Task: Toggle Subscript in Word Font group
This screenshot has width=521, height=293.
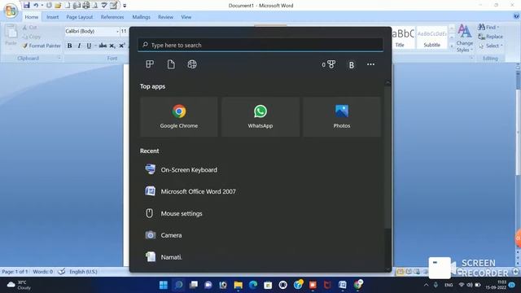Action: coord(112,46)
